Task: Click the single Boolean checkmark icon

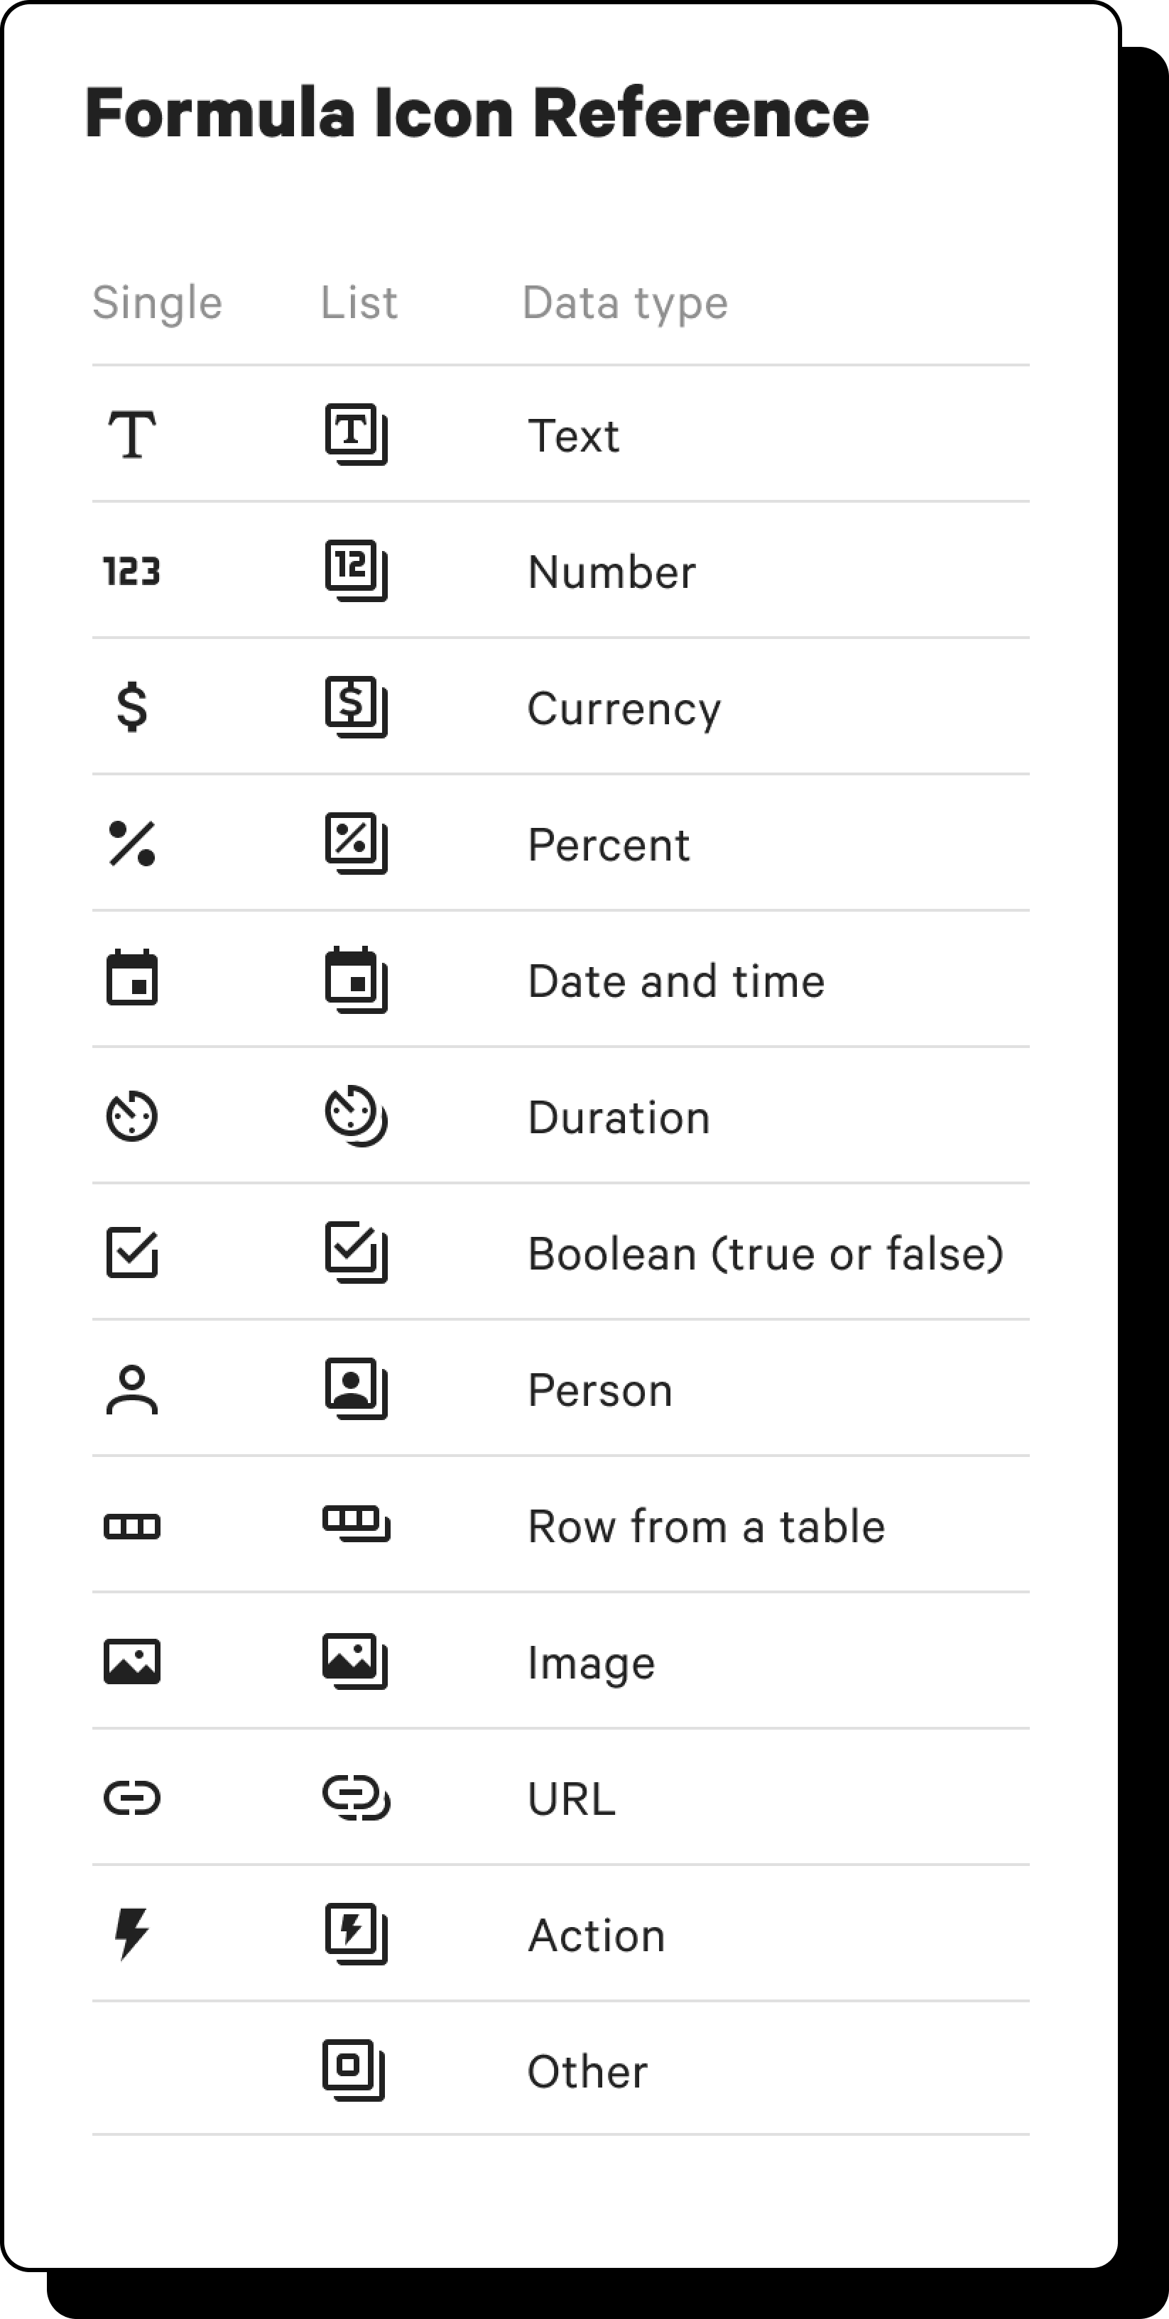Action: [131, 1253]
